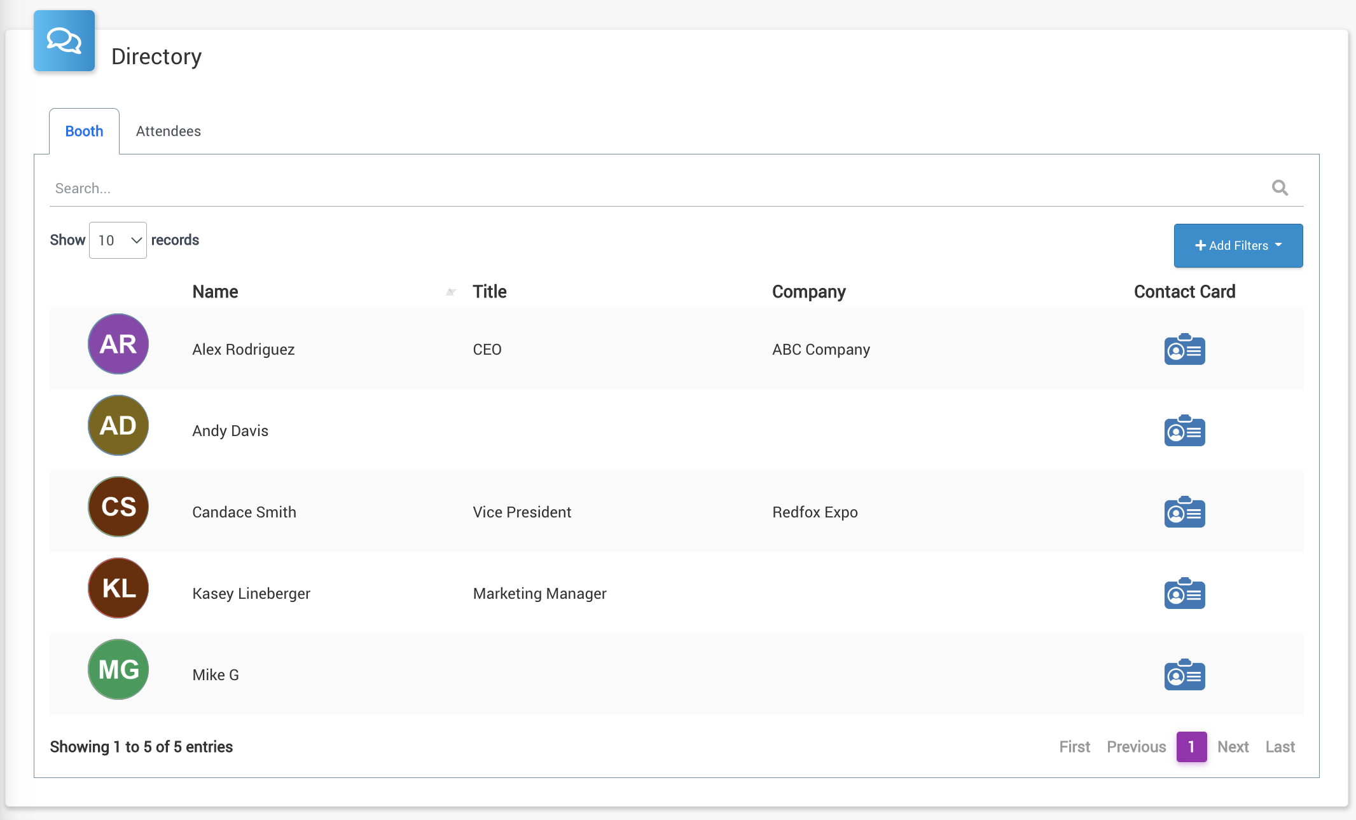Image resolution: width=1356 pixels, height=820 pixels.
Task: Open Mike G's contact card icon
Action: point(1184,674)
